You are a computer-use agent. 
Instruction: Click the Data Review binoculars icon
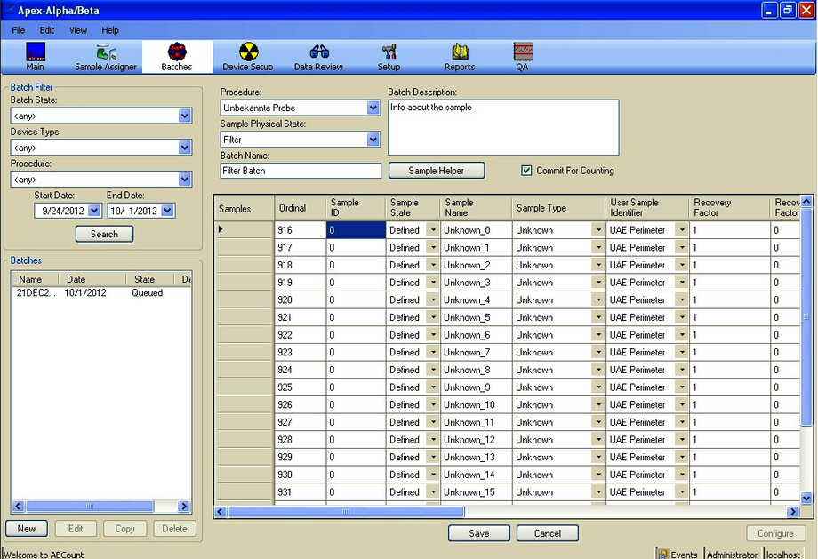[x=320, y=55]
